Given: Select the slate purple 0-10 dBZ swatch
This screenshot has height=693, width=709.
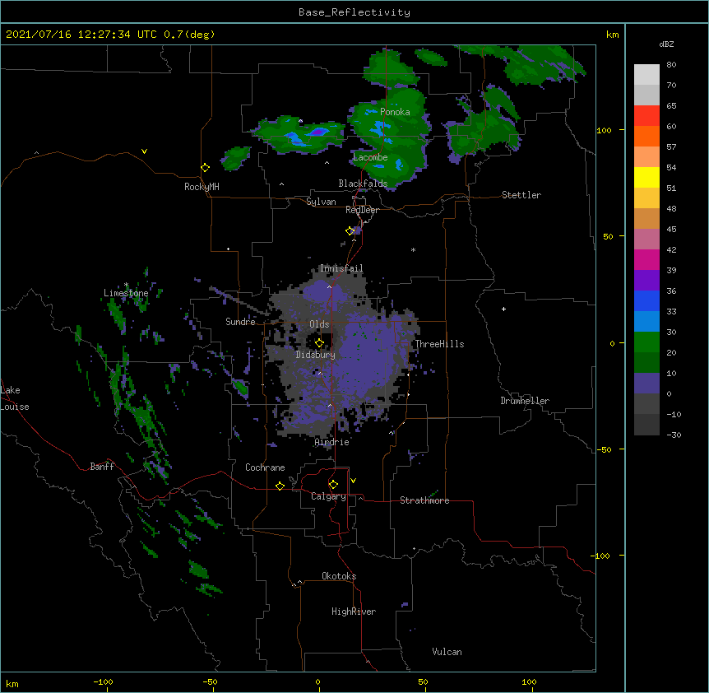Looking at the screenshot, I should tap(646, 384).
